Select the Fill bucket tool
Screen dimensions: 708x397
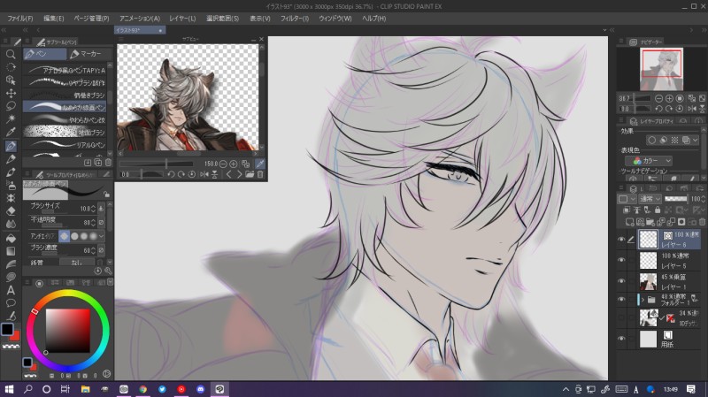tap(11, 238)
